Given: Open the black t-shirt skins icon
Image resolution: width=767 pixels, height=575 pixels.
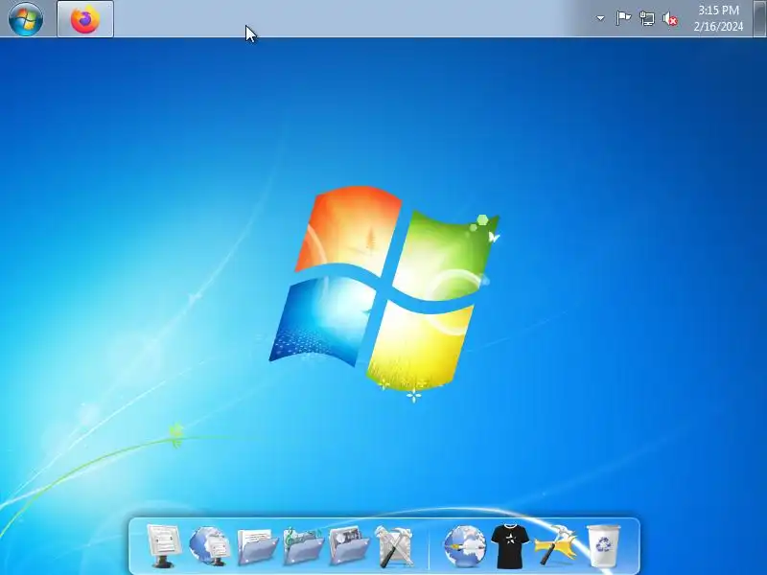Looking at the screenshot, I should tap(509, 545).
